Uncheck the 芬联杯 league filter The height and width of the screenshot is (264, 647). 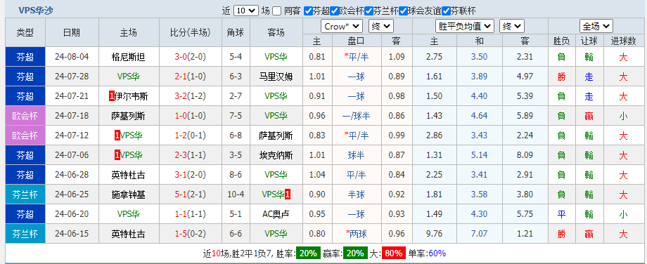(446, 11)
